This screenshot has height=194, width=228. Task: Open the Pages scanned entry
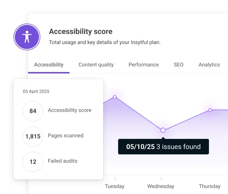coord(65,135)
